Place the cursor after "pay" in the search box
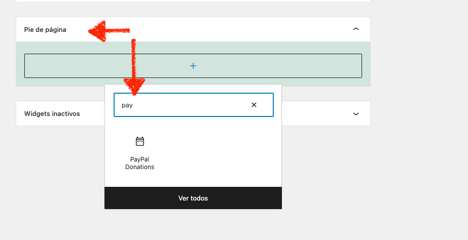Screen dimensions: 468x240 coord(133,105)
